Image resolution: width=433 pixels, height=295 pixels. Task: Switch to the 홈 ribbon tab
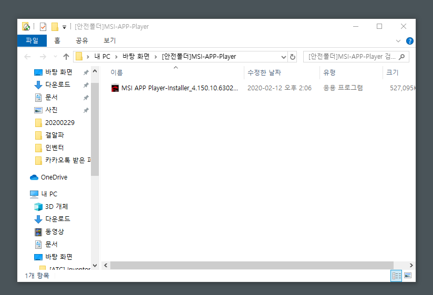point(57,40)
